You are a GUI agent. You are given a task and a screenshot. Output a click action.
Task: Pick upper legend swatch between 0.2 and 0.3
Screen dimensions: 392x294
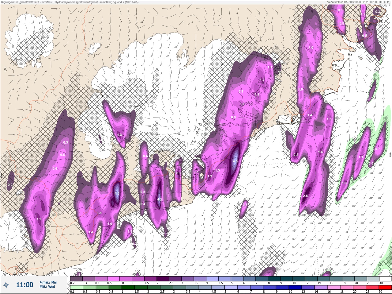[x=76, y=279]
